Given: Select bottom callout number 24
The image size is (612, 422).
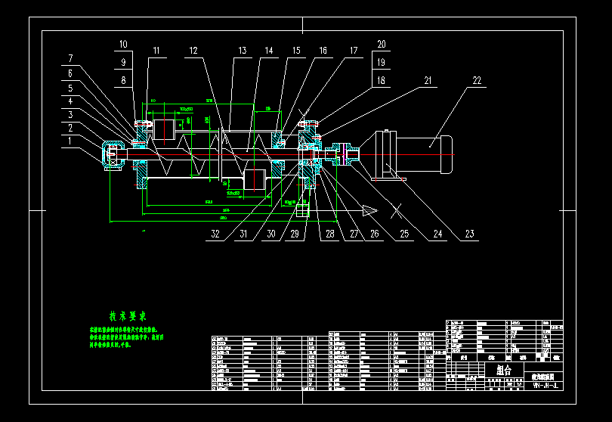Looking at the screenshot, I should (x=438, y=234).
